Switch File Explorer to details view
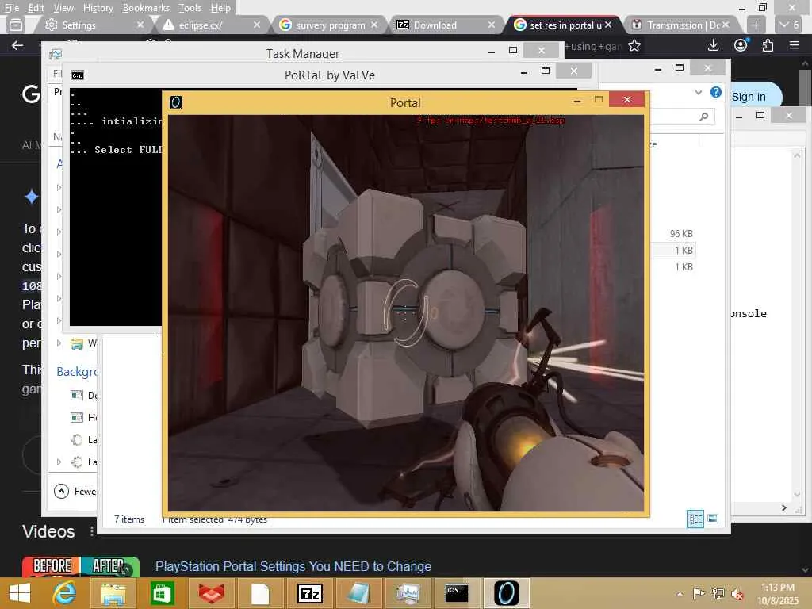 695,519
